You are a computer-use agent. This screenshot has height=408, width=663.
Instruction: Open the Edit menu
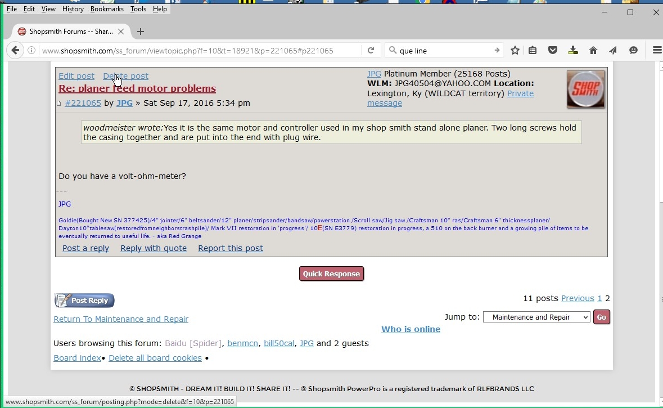coord(29,9)
